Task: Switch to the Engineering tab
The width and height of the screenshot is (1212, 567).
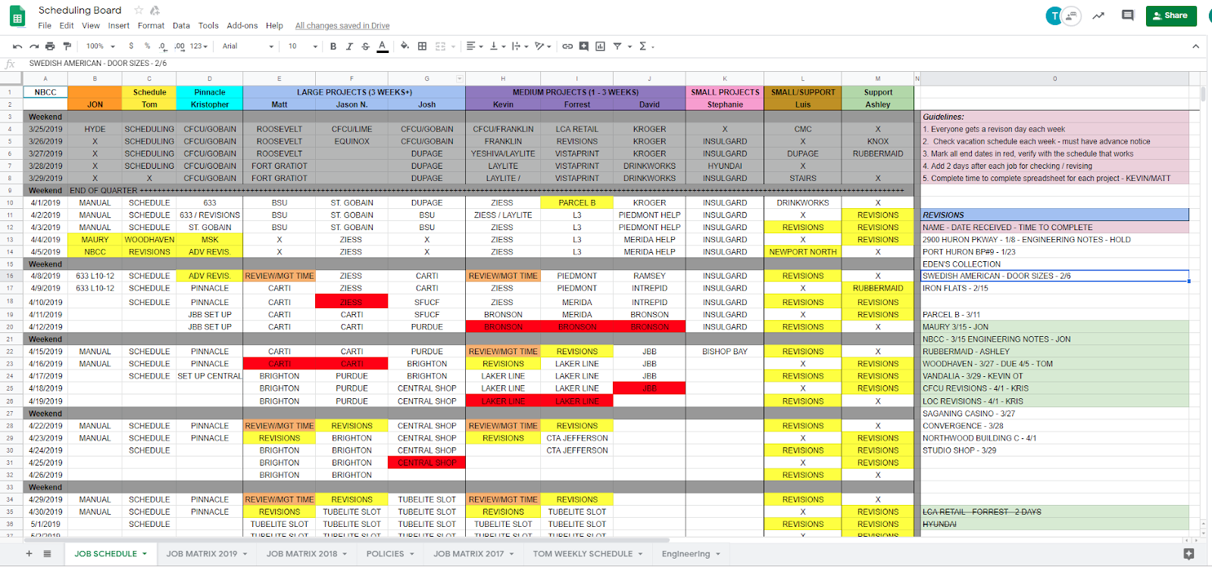Action: (691, 554)
